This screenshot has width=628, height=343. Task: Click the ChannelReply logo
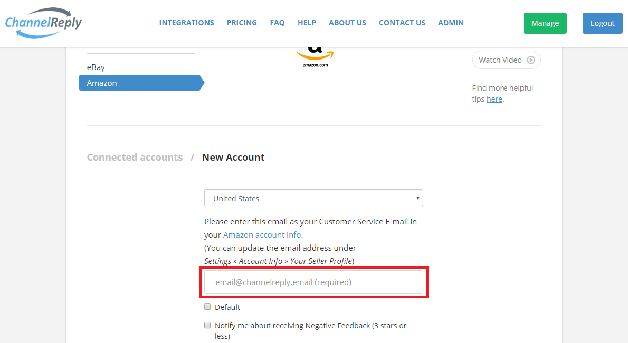[43, 23]
